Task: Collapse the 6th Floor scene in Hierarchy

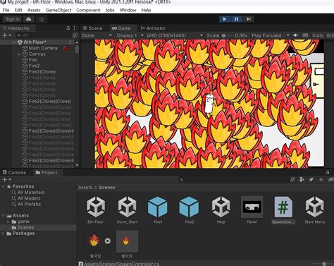Action: click(x=14, y=42)
